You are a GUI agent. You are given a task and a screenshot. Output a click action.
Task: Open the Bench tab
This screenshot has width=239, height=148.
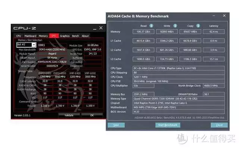75,36
